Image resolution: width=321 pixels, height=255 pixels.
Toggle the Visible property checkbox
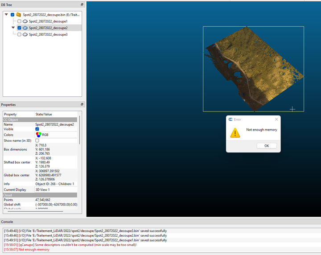[37, 129]
